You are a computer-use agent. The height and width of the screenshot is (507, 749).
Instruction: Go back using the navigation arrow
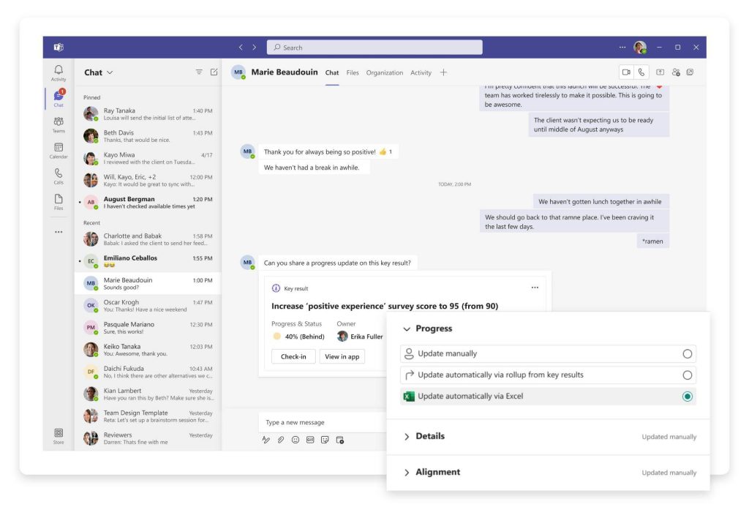tap(241, 48)
